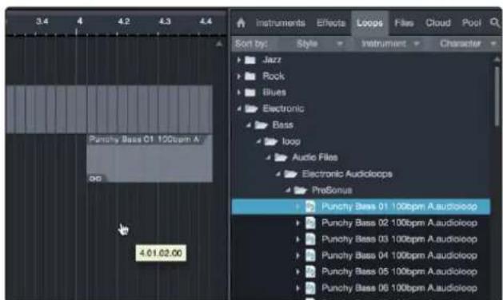
Task: Select the Jazz folder label
Action: pos(272,60)
